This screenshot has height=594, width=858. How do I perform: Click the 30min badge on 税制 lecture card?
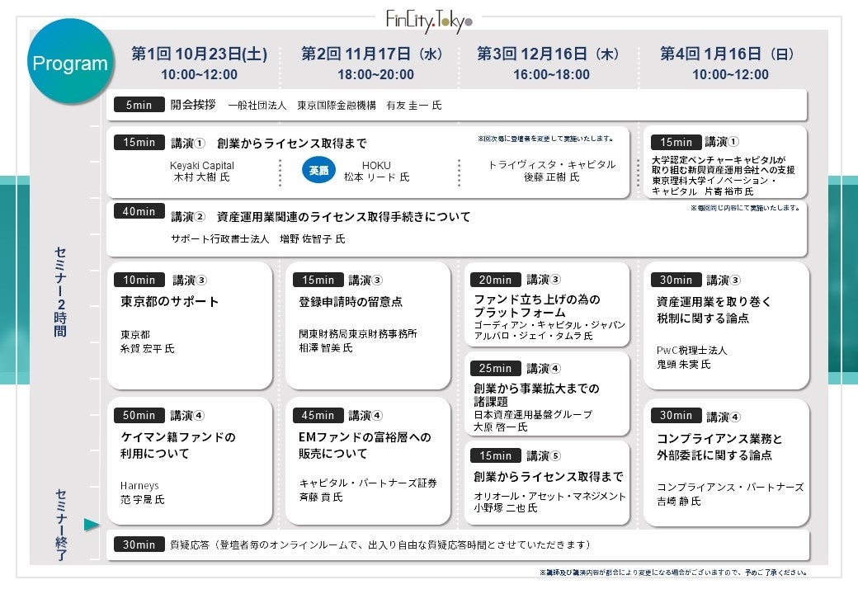(676, 280)
